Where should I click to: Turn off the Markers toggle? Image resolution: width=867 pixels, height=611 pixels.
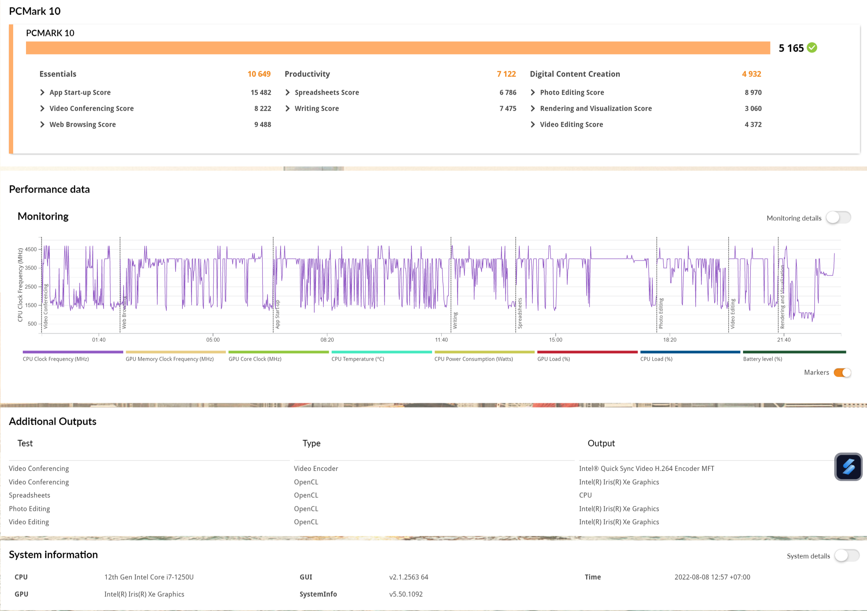[x=842, y=372]
